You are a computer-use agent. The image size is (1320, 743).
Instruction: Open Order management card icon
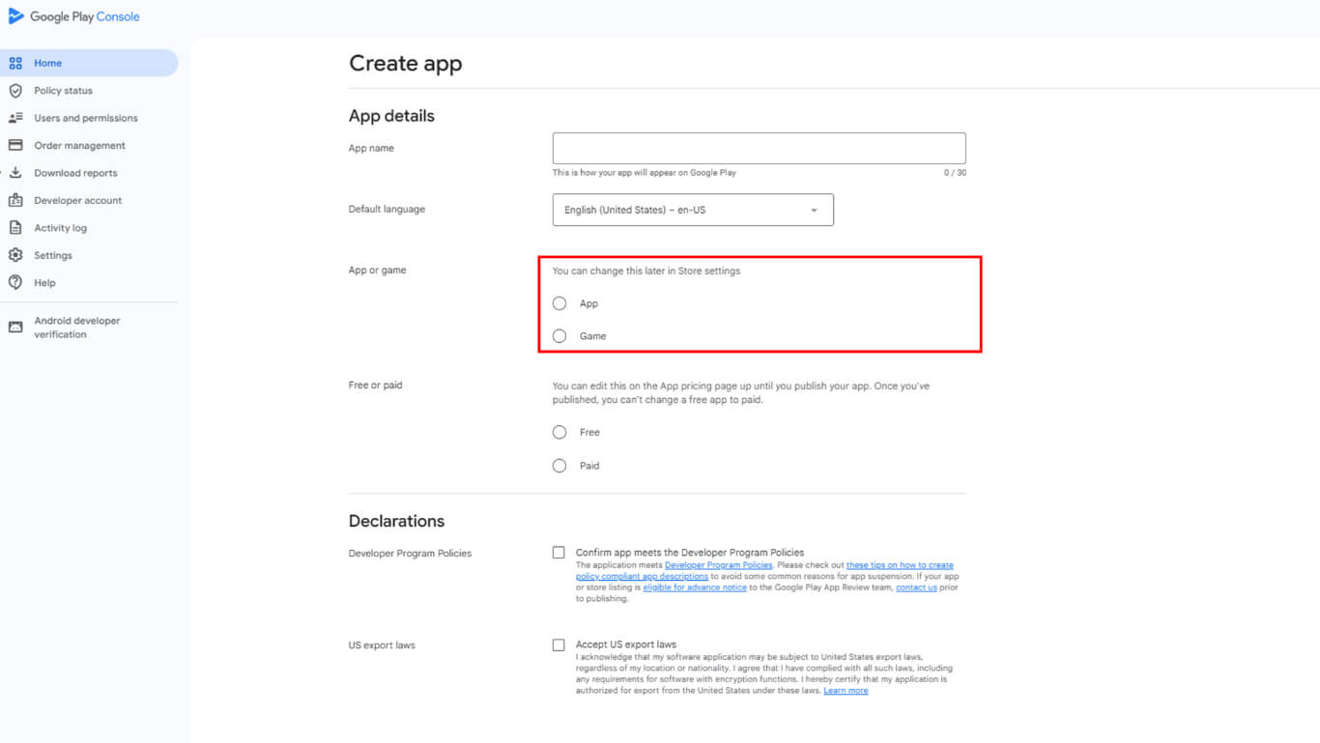click(x=15, y=146)
